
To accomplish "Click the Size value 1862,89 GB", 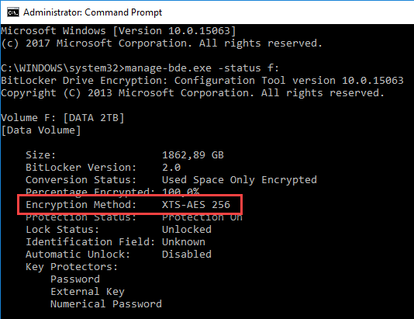I will [193, 155].
